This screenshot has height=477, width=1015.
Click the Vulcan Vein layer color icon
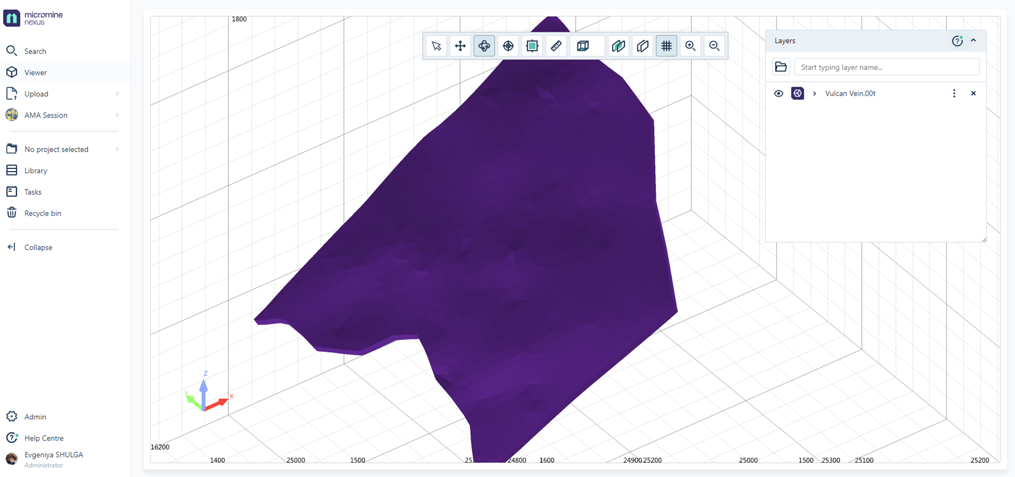(797, 93)
